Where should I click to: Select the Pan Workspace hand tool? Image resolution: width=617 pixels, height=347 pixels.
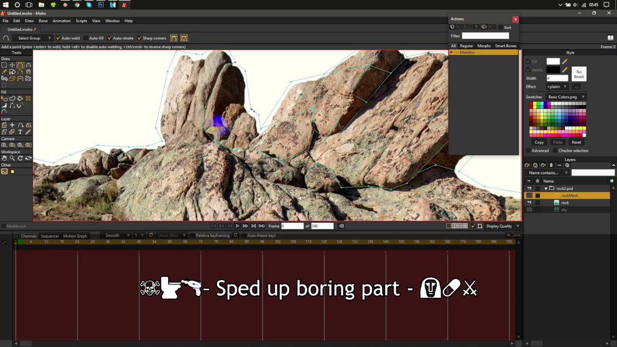pyautogui.click(x=4, y=158)
